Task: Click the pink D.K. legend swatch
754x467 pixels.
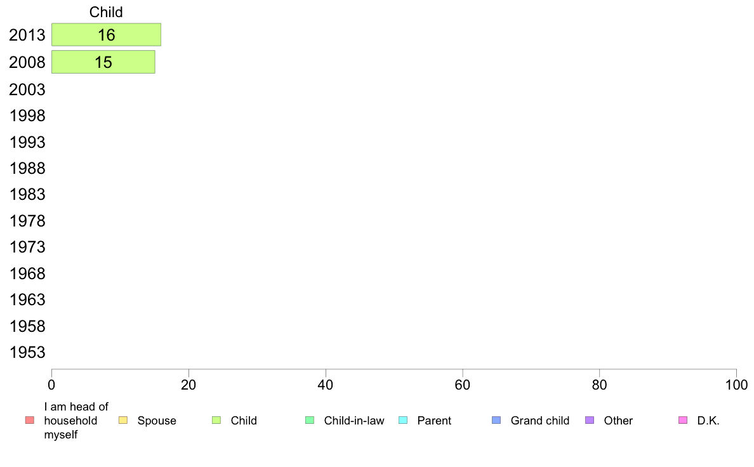Action: (683, 420)
